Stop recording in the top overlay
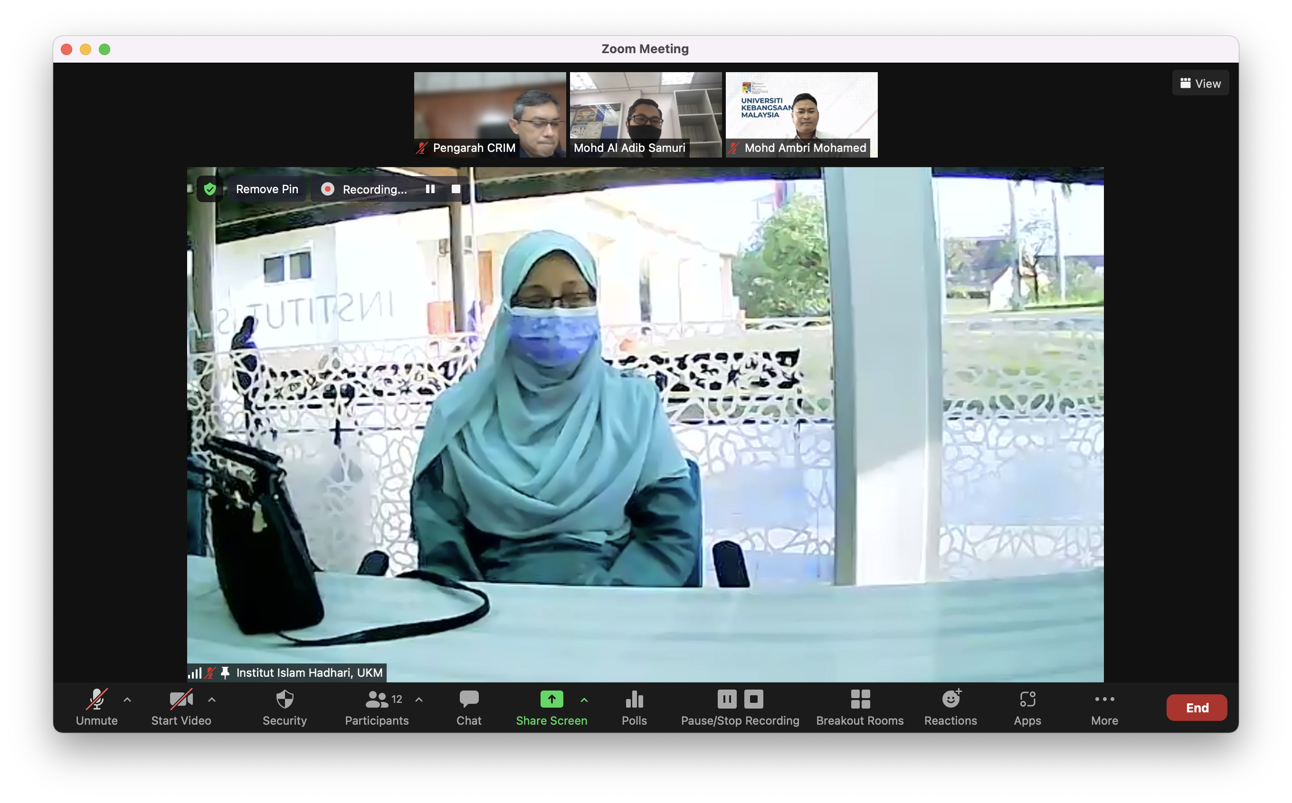Screen dimensions: 1292x803 pos(456,189)
